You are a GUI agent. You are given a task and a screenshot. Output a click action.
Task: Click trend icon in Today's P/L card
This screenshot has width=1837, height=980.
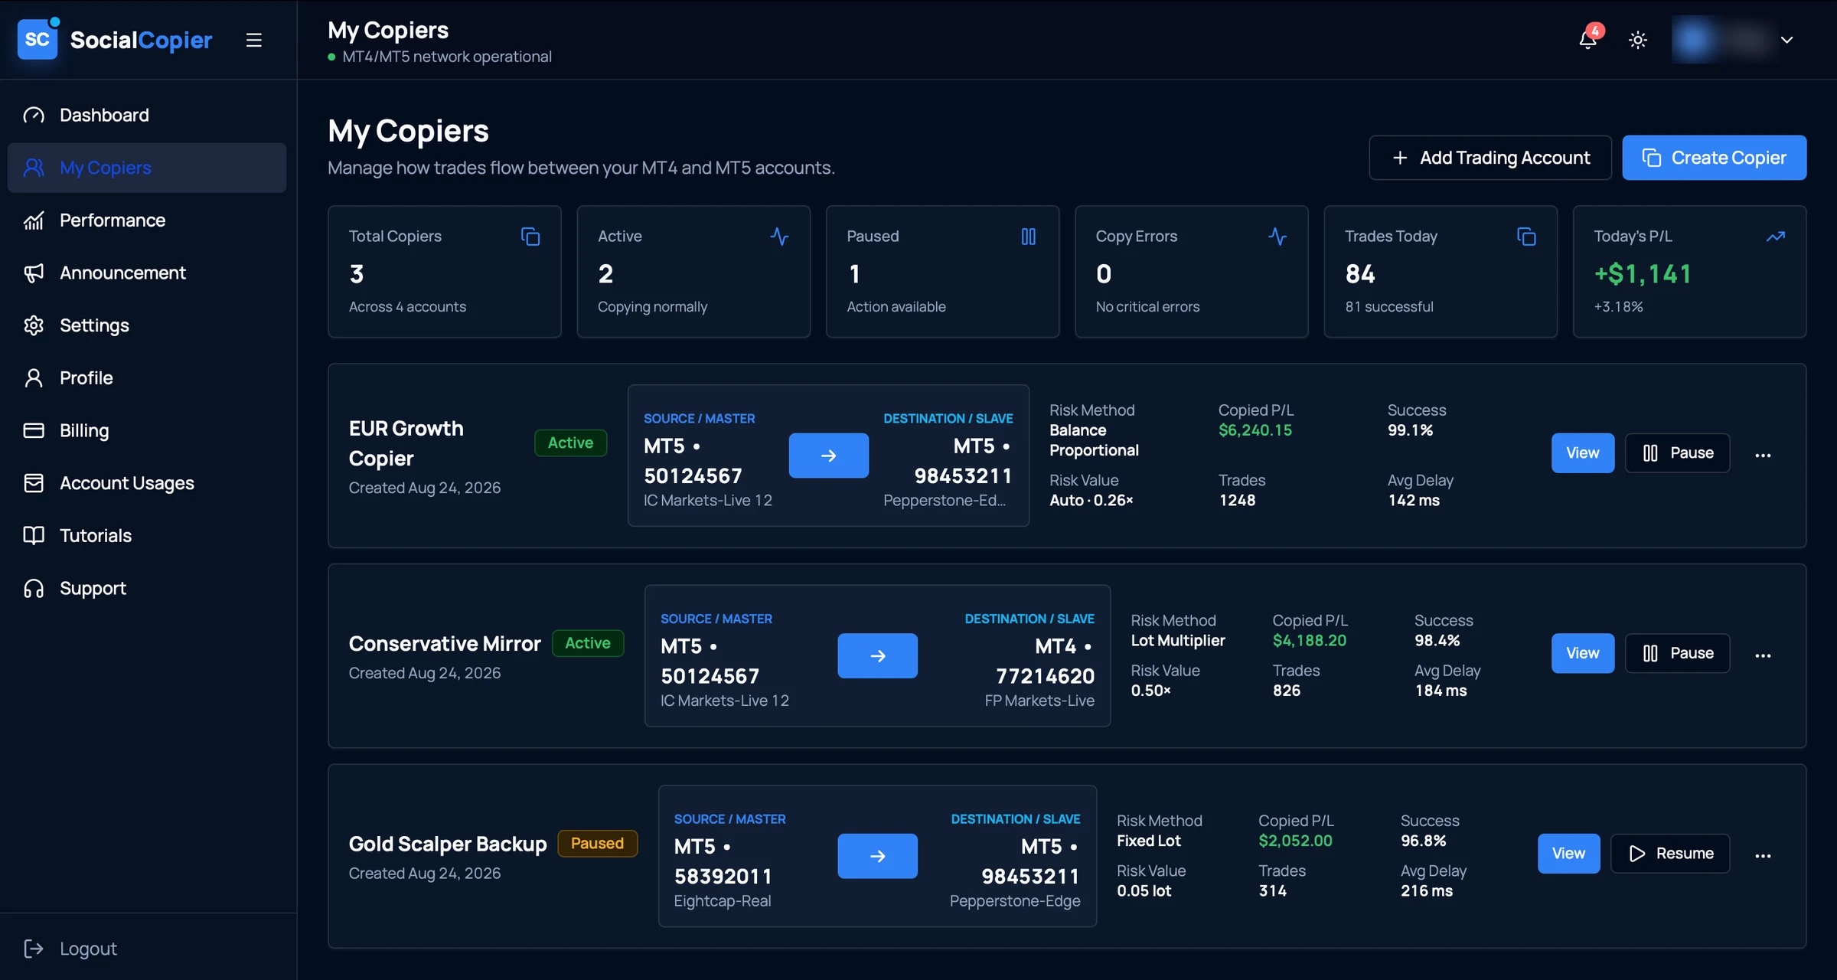pos(1776,237)
